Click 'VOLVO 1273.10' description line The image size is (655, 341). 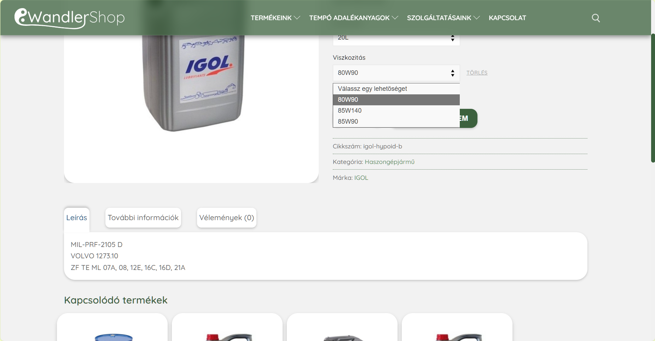tap(94, 256)
